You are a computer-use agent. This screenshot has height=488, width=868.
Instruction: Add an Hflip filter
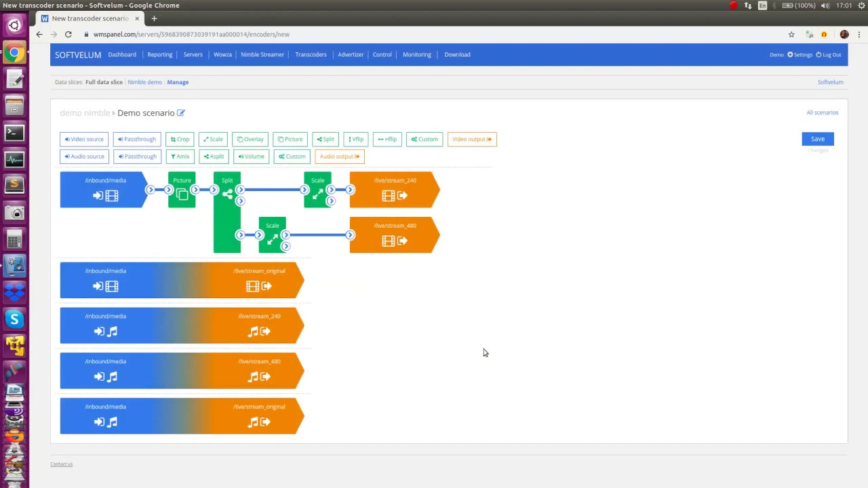click(x=387, y=139)
